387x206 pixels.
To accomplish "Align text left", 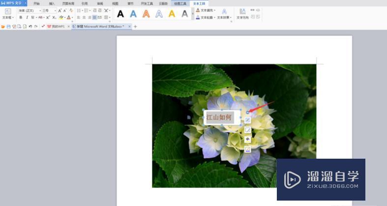I will click(x=79, y=18).
